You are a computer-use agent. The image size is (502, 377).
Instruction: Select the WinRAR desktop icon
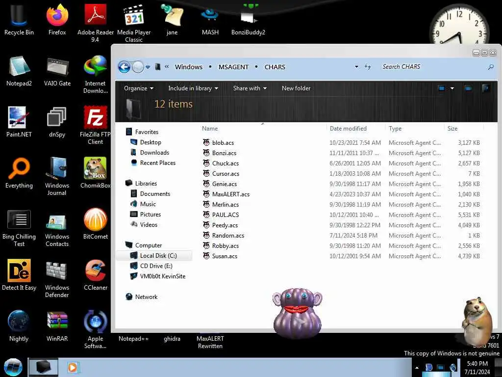click(x=57, y=326)
